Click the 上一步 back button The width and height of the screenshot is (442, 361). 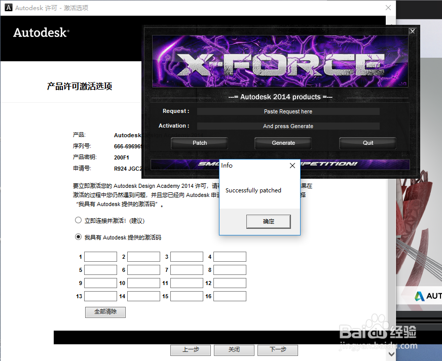pos(191,350)
